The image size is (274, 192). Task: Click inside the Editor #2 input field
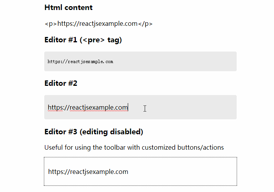coord(140,107)
